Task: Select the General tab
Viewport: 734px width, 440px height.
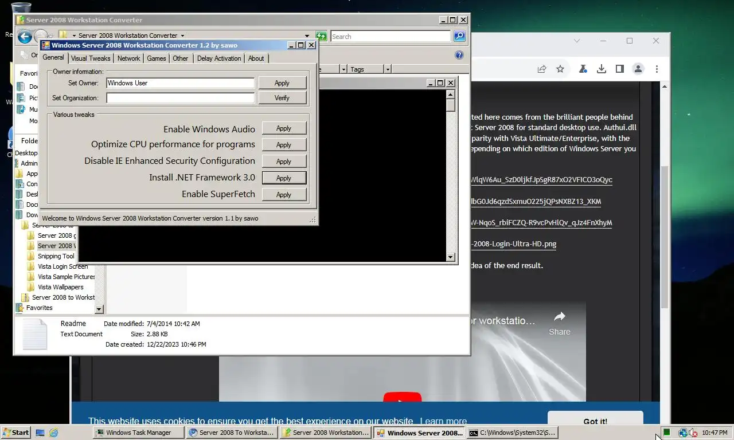Action: [53, 57]
